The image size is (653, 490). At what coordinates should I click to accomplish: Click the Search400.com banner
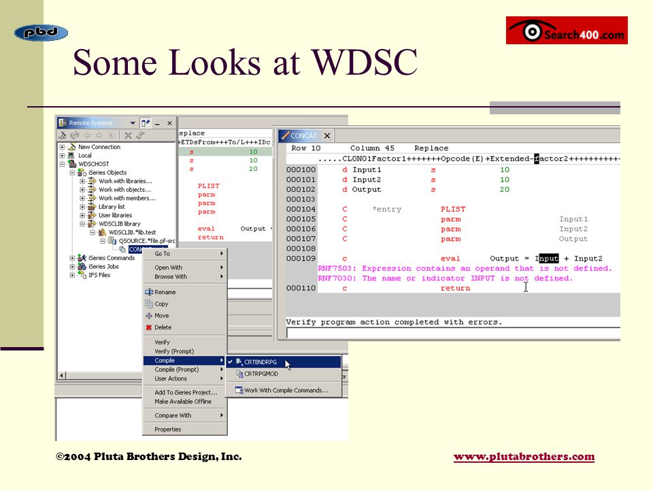[567, 31]
